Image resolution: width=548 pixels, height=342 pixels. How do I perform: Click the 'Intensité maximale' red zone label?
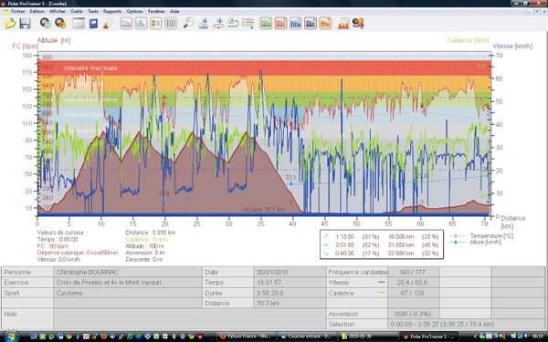90,68
